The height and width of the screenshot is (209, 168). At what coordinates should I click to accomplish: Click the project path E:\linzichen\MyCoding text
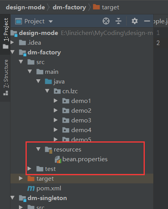[x=107, y=33]
